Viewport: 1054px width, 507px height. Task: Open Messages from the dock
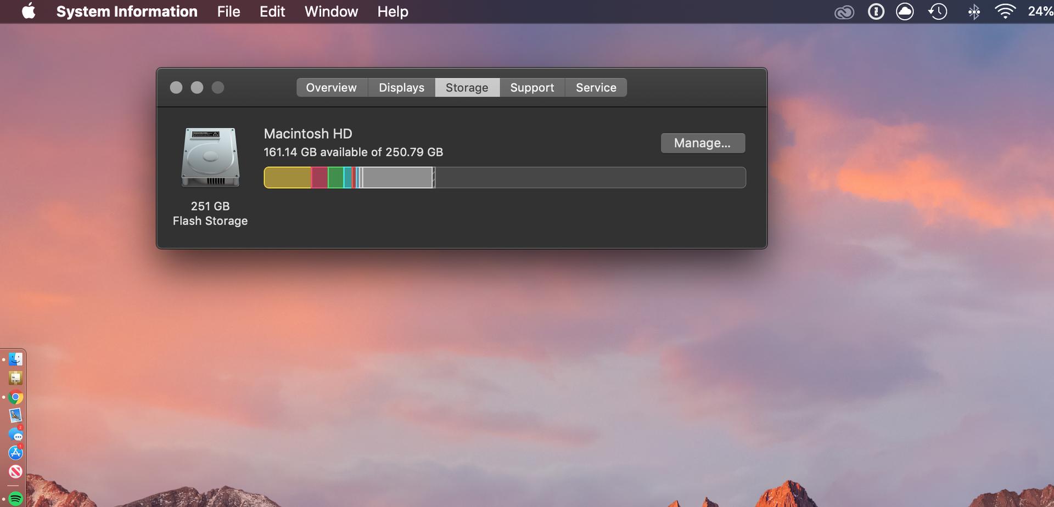(x=15, y=434)
